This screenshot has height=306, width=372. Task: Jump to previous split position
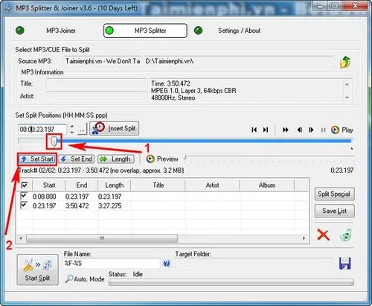click(254, 130)
